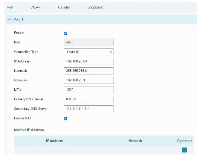Click the Gateway label

tap(20, 80)
